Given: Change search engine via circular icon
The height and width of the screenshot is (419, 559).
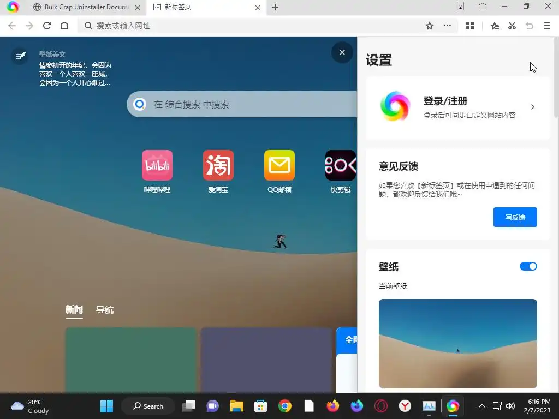Looking at the screenshot, I should click(139, 104).
